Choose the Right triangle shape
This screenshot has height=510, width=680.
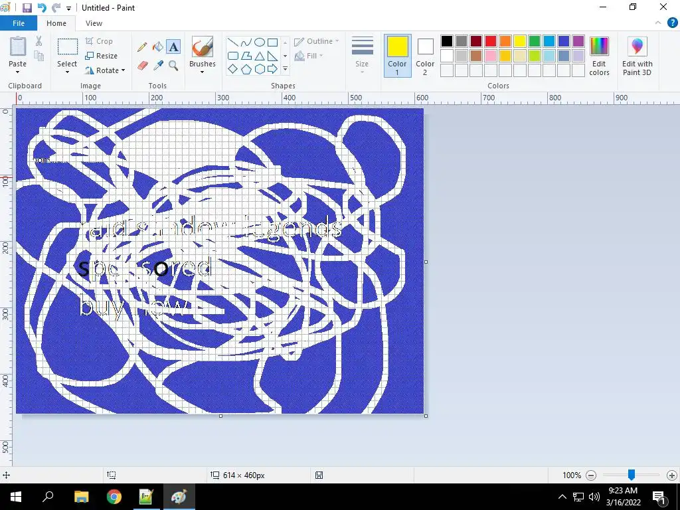click(272, 56)
